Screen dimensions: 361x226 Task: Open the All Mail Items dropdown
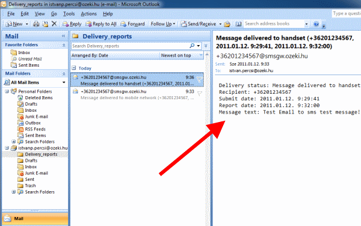click(64, 82)
